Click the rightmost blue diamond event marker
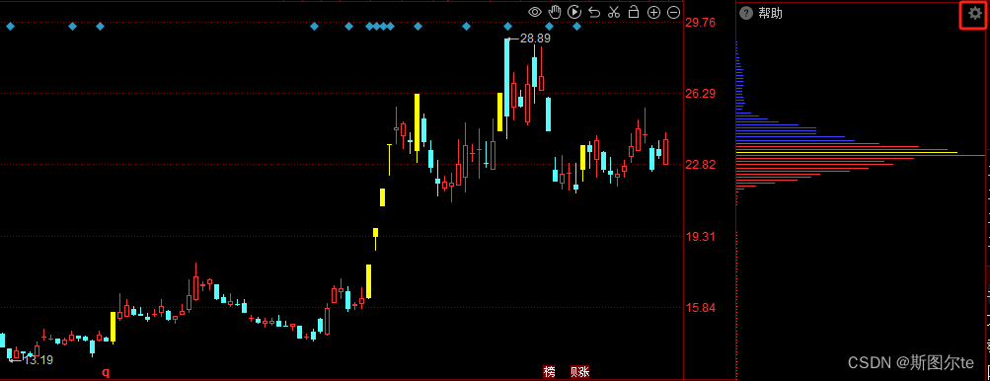The width and height of the screenshot is (990, 381). 576,26
